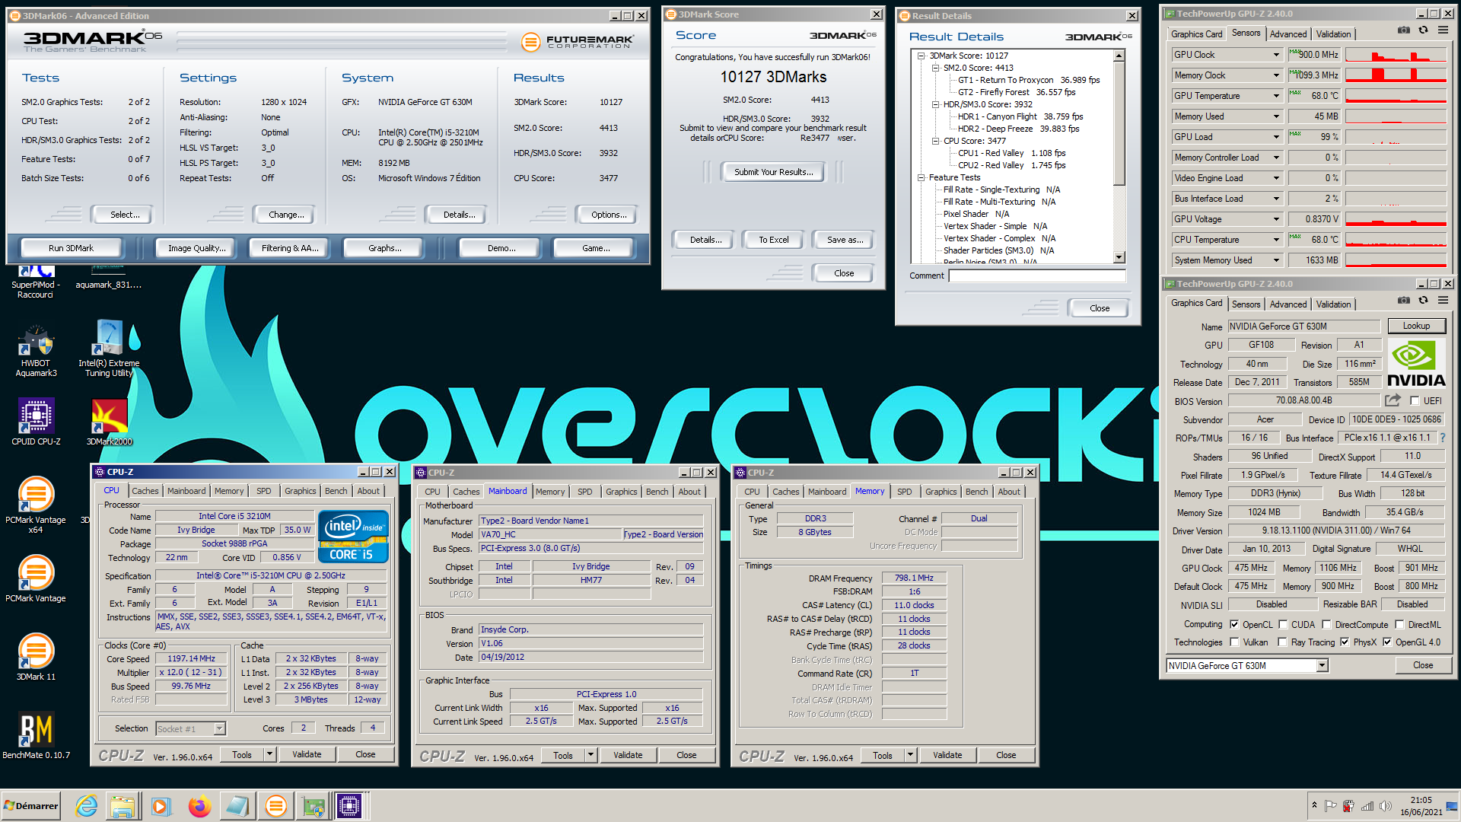This screenshot has height=822, width=1461.
Task: Export score with To Excel button
Action: point(773,240)
